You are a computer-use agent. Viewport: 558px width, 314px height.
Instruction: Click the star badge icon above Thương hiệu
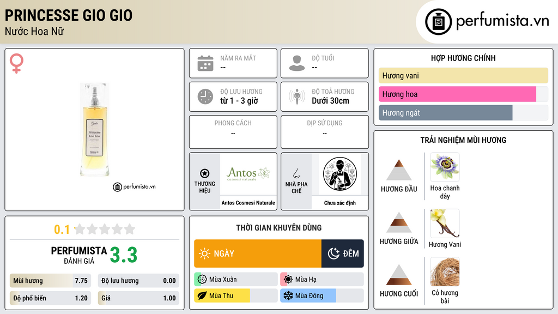pos(205,173)
